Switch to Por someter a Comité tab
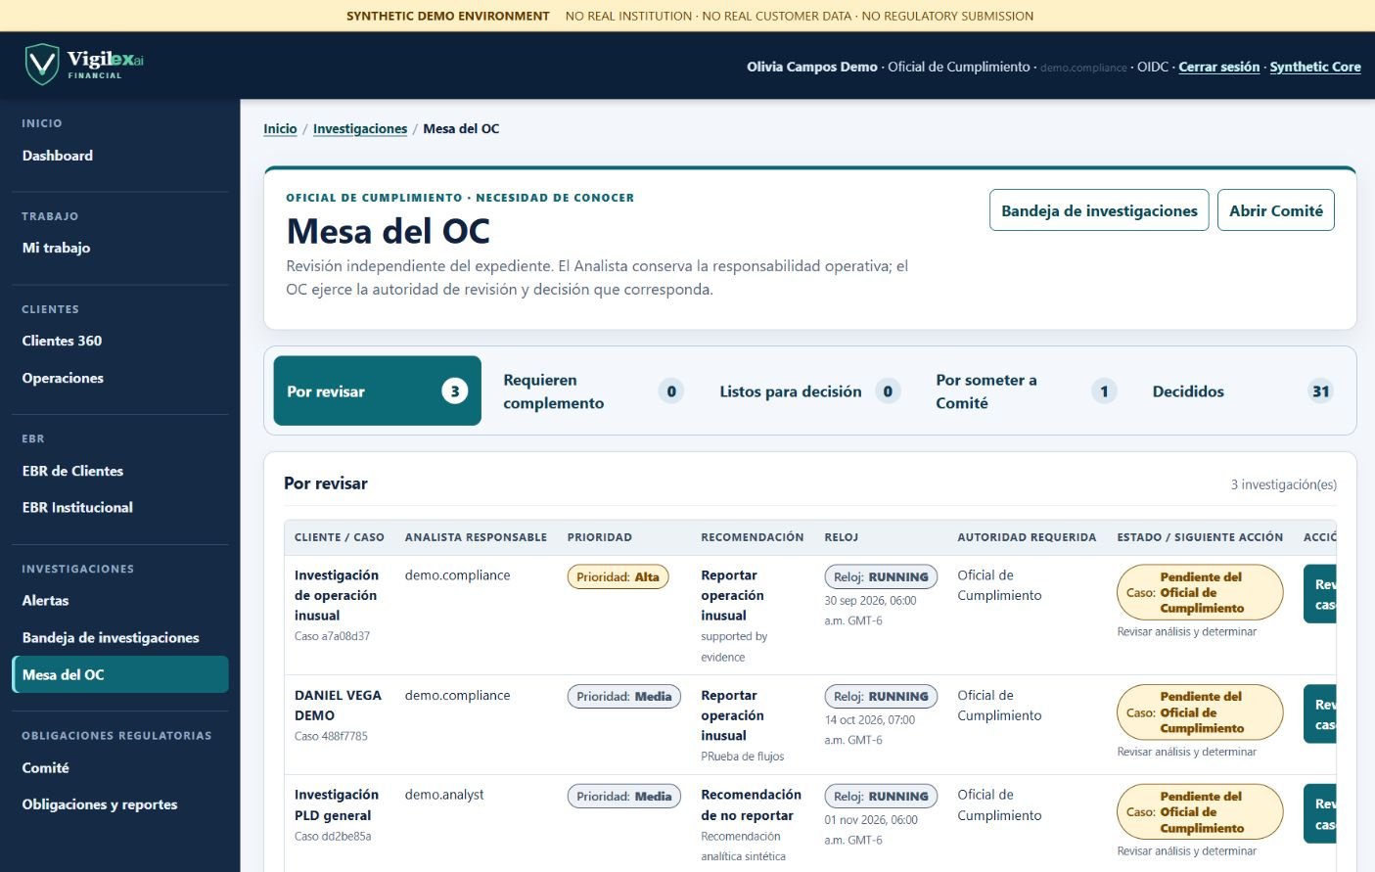Screen dimensions: 1375x872 click(1025, 390)
